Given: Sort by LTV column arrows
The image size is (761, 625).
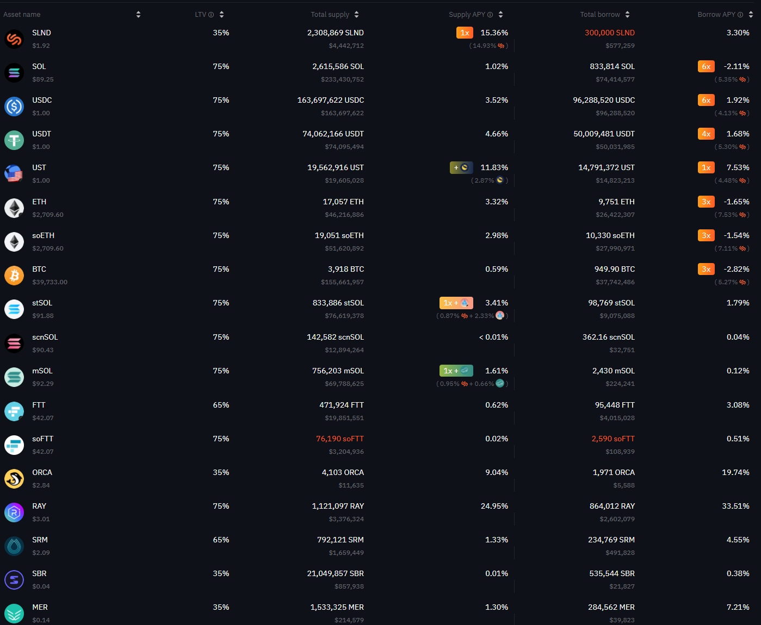Looking at the screenshot, I should [221, 15].
